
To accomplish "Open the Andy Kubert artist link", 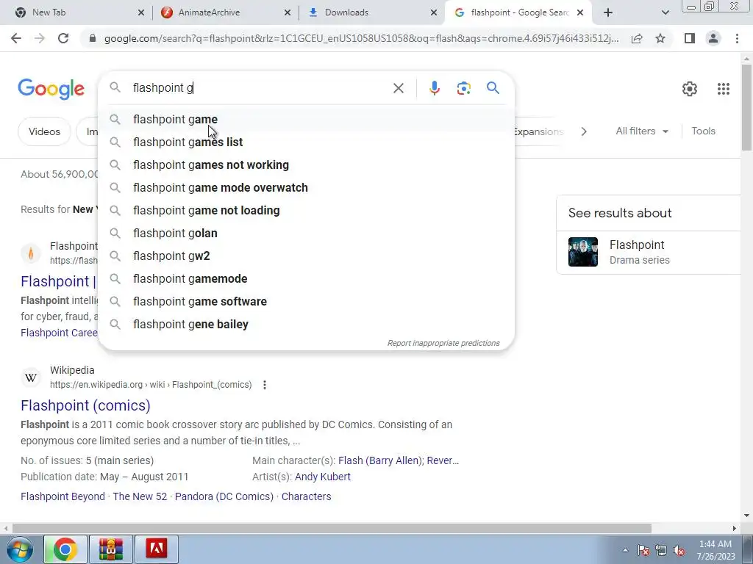I will pyautogui.click(x=323, y=477).
